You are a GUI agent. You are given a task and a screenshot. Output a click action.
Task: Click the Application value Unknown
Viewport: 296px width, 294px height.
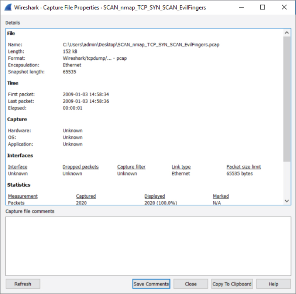pyautogui.click(x=73, y=144)
